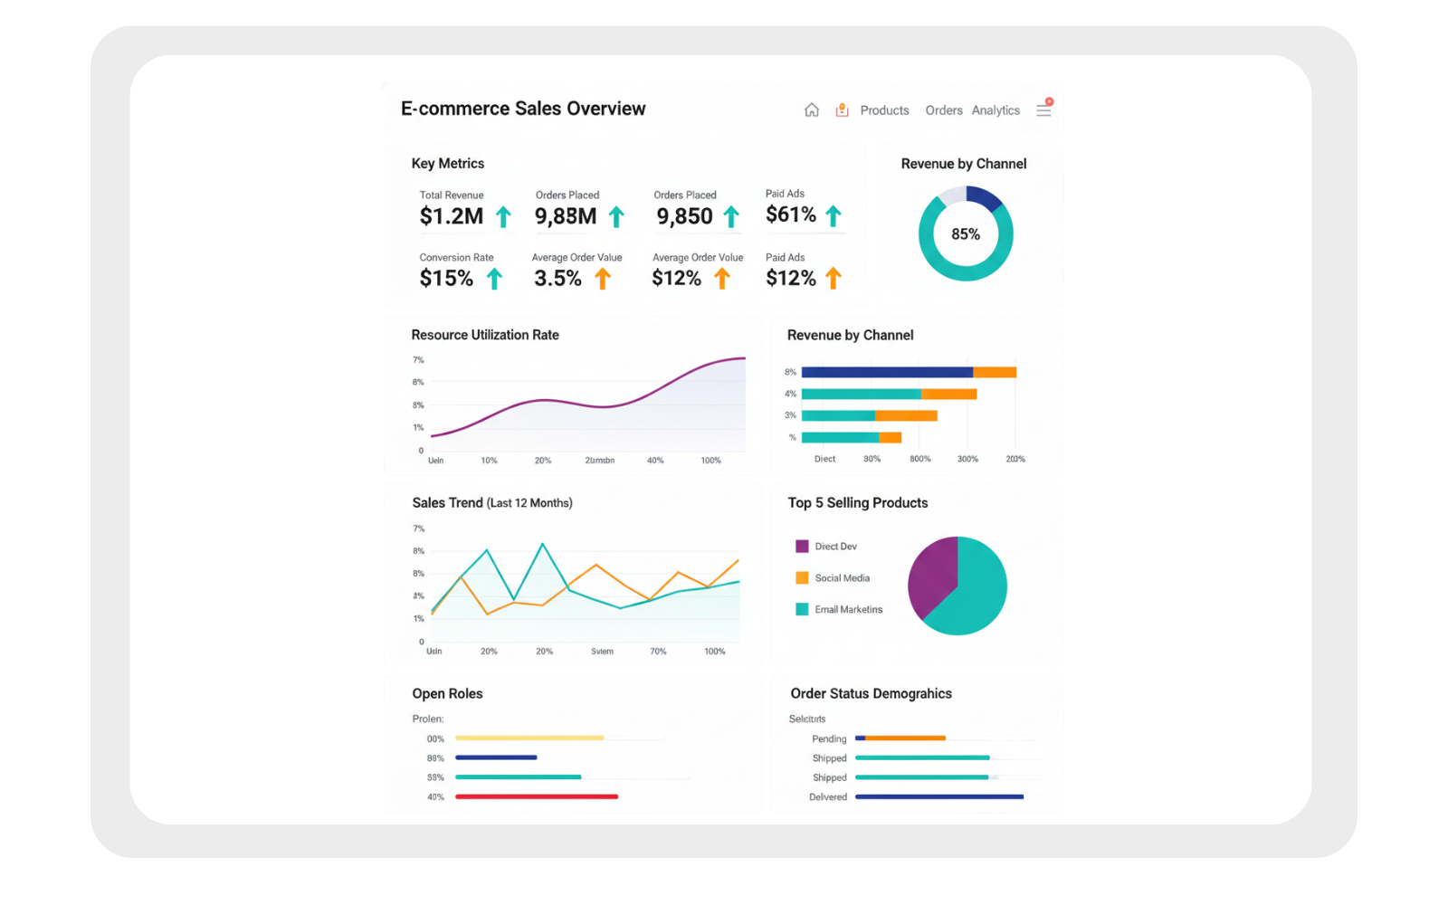Click the red 40% bar in Open Roles
Screen dimensions: 1448x905
coord(536,797)
